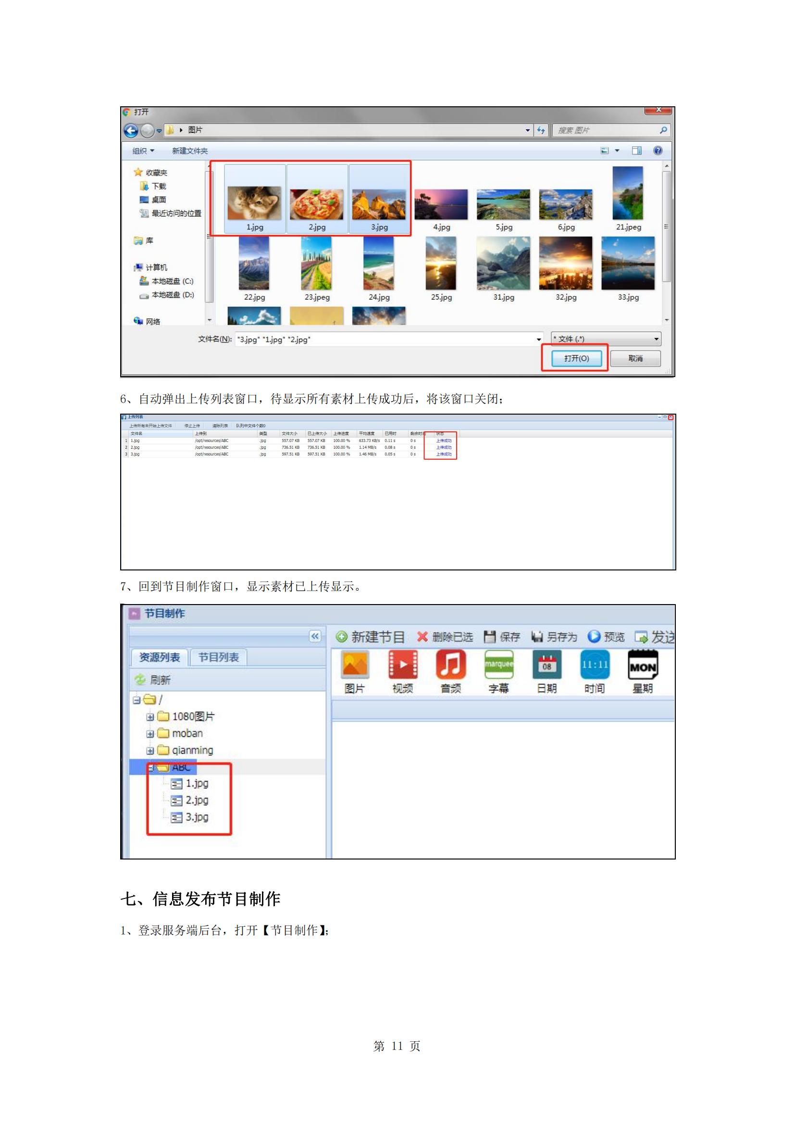The height and width of the screenshot is (1125, 795).
Task: Click the 新建节目 toolbar button
Action: click(371, 637)
